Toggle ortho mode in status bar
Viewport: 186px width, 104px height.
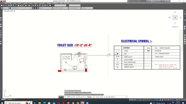click(141, 100)
